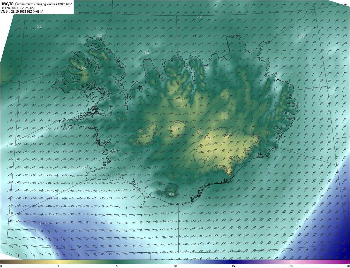The image size is (350, 268).
Task: Click the color scale tick label 15
Action: pos(233,266)
